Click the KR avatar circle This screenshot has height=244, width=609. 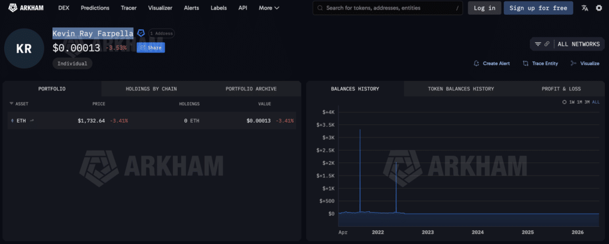pyautogui.click(x=24, y=49)
